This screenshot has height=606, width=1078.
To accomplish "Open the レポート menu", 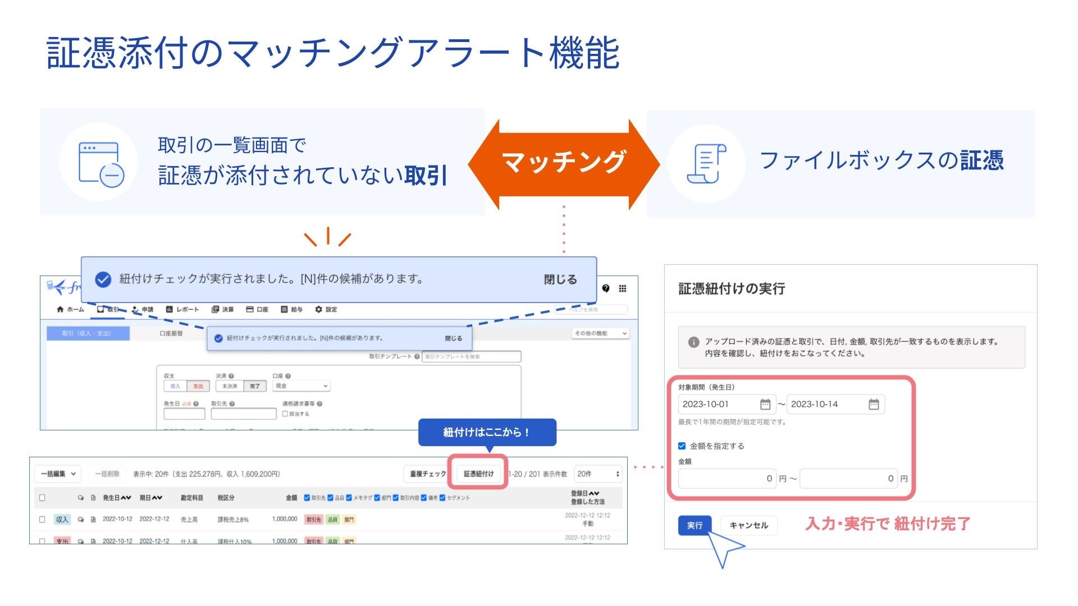I will click(x=182, y=310).
